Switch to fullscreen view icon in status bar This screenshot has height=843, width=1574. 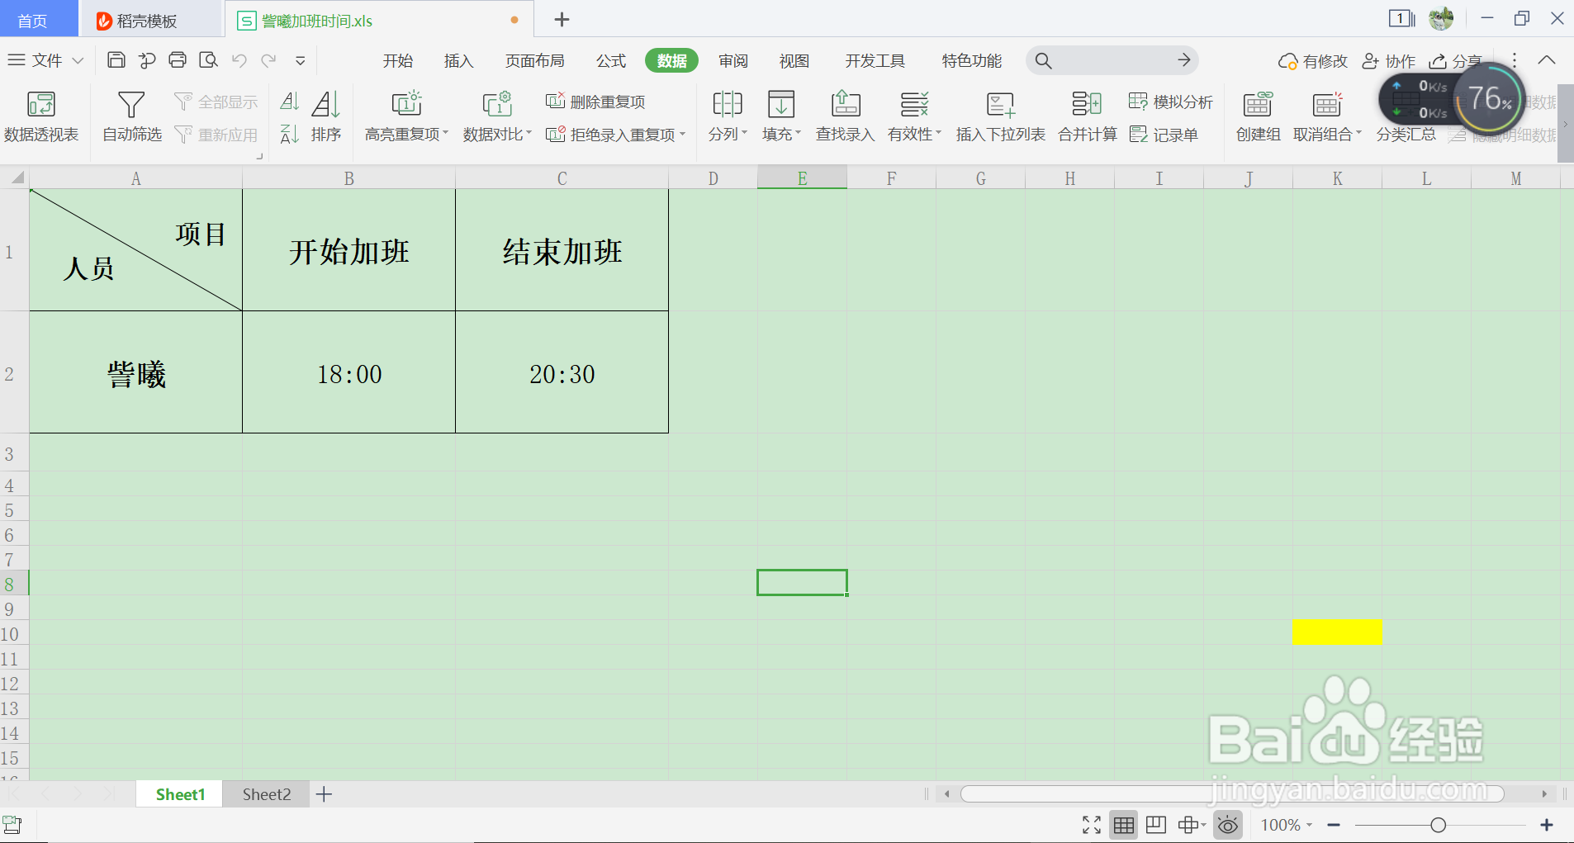[x=1092, y=825]
